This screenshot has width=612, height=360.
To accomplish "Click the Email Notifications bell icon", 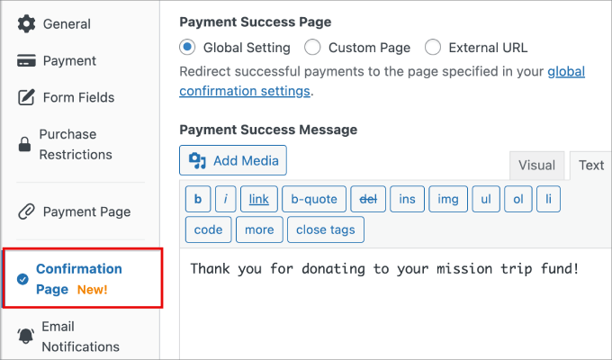I will click(25, 337).
